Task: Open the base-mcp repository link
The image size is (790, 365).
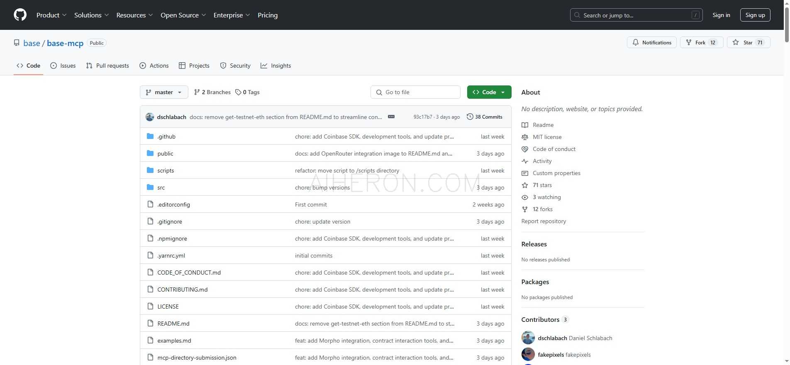Action: (x=65, y=43)
